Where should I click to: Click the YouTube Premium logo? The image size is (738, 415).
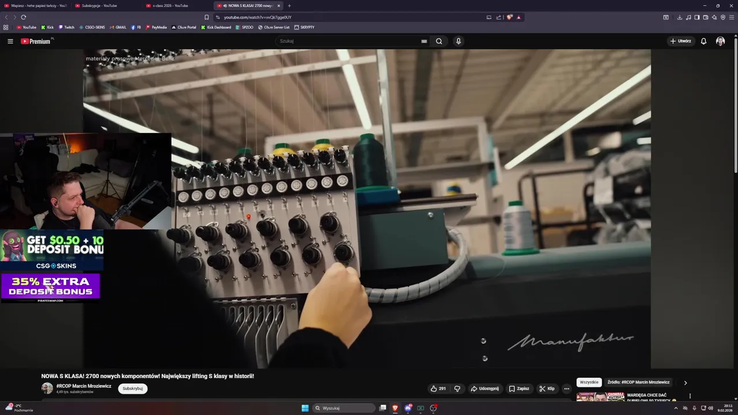coord(36,41)
